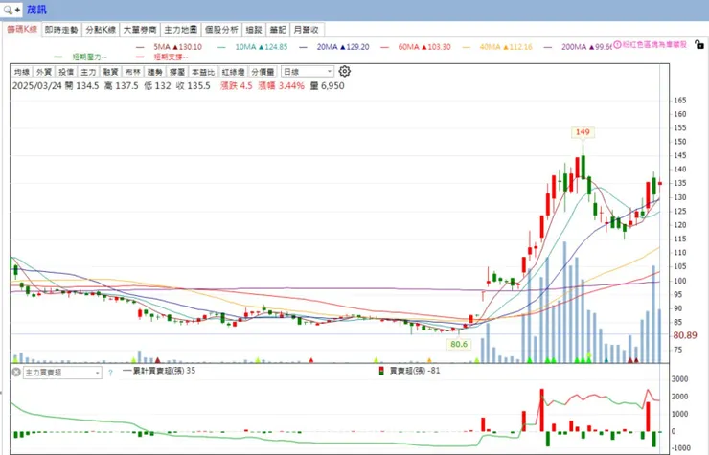Open the 主力地圖 tab
The image size is (709, 455).
pos(180,30)
